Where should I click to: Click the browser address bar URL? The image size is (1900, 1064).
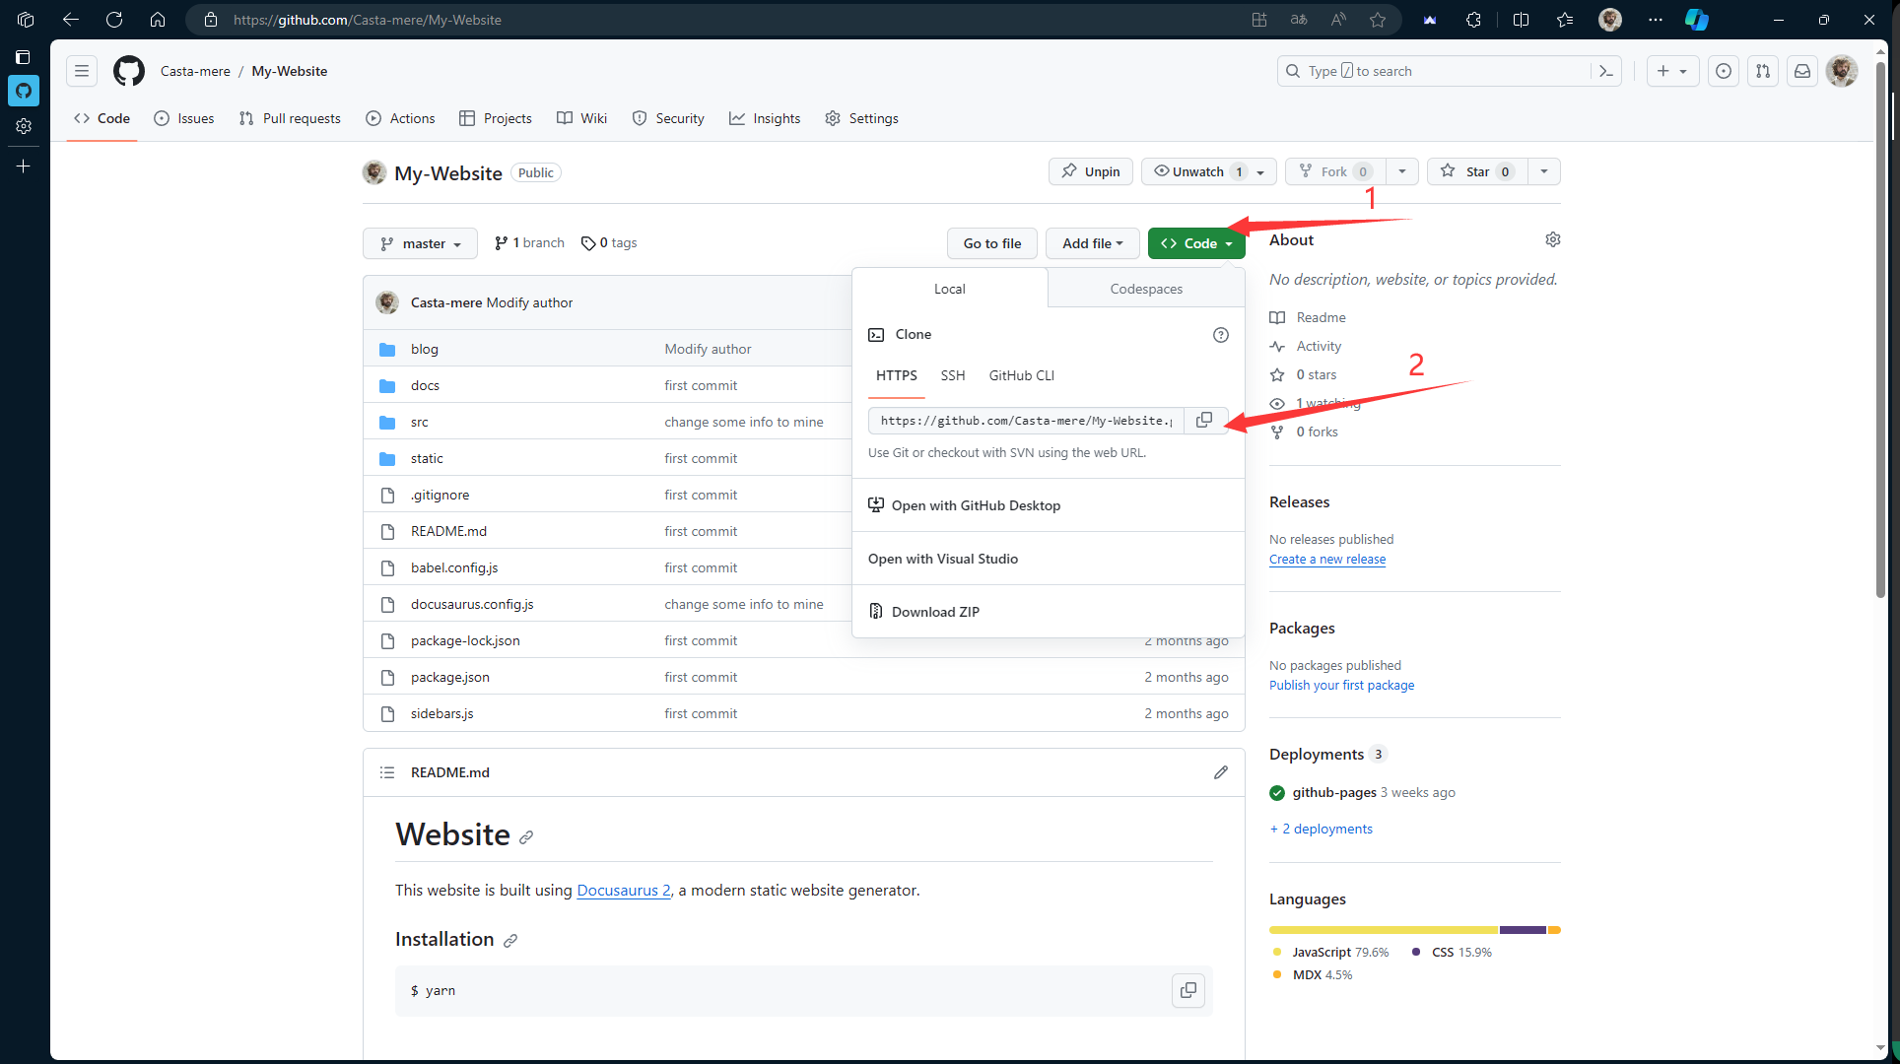click(368, 20)
